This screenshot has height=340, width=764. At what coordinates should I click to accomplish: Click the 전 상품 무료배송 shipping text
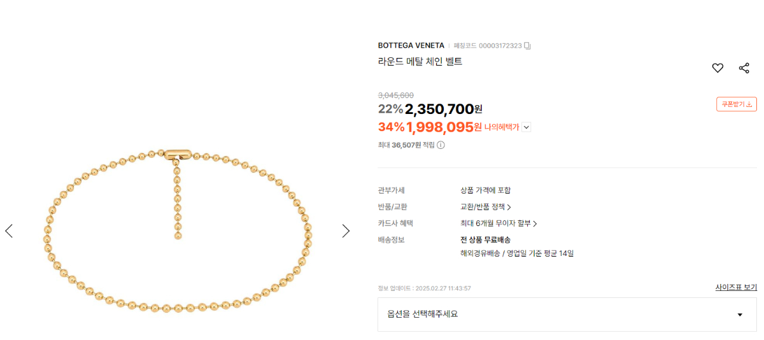tap(485, 240)
